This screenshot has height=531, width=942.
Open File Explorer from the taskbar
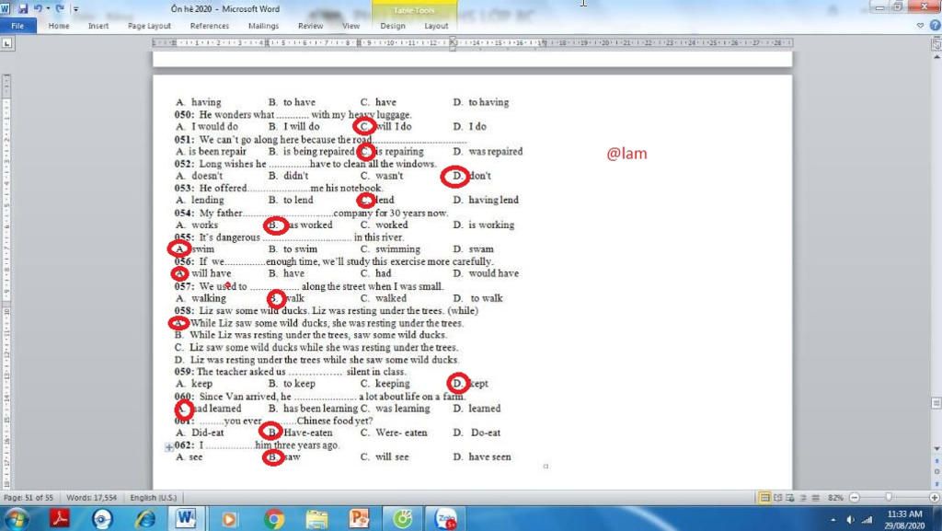[x=316, y=518]
